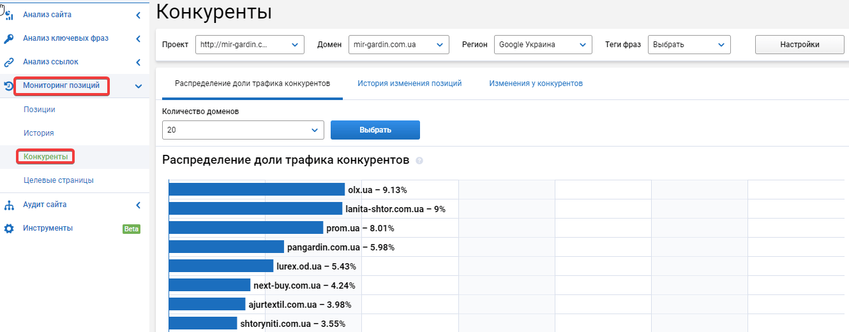Switch to Изменения у конкурентов tab
Viewport: 849px width, 332px height.
pos(536,83)
